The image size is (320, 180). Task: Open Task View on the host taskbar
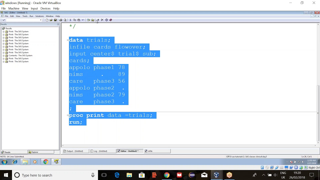click(104, 175)
